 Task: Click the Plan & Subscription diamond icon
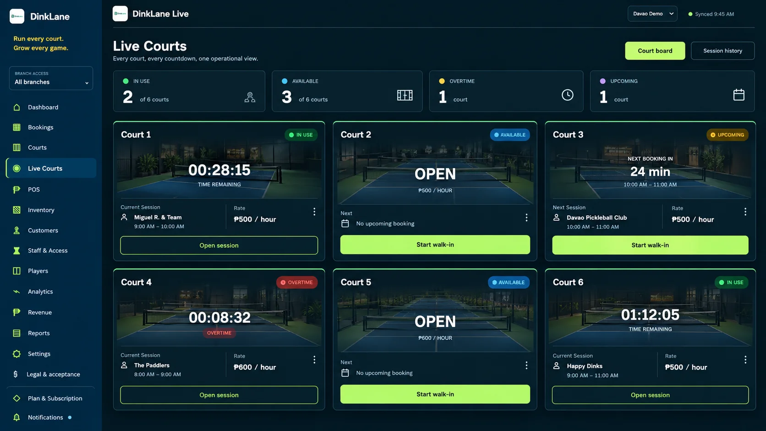point(16,398)
